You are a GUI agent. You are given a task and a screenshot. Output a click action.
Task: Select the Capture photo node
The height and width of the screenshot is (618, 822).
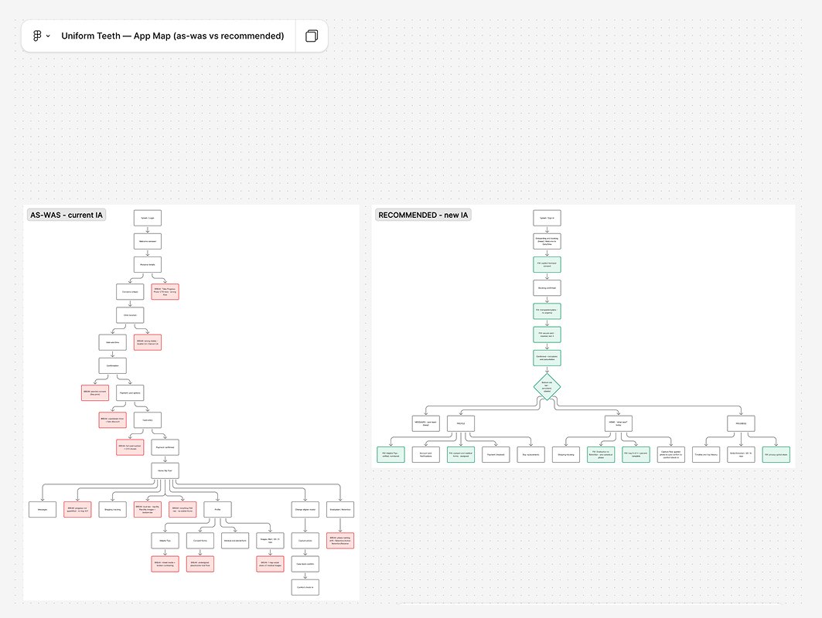305,541
